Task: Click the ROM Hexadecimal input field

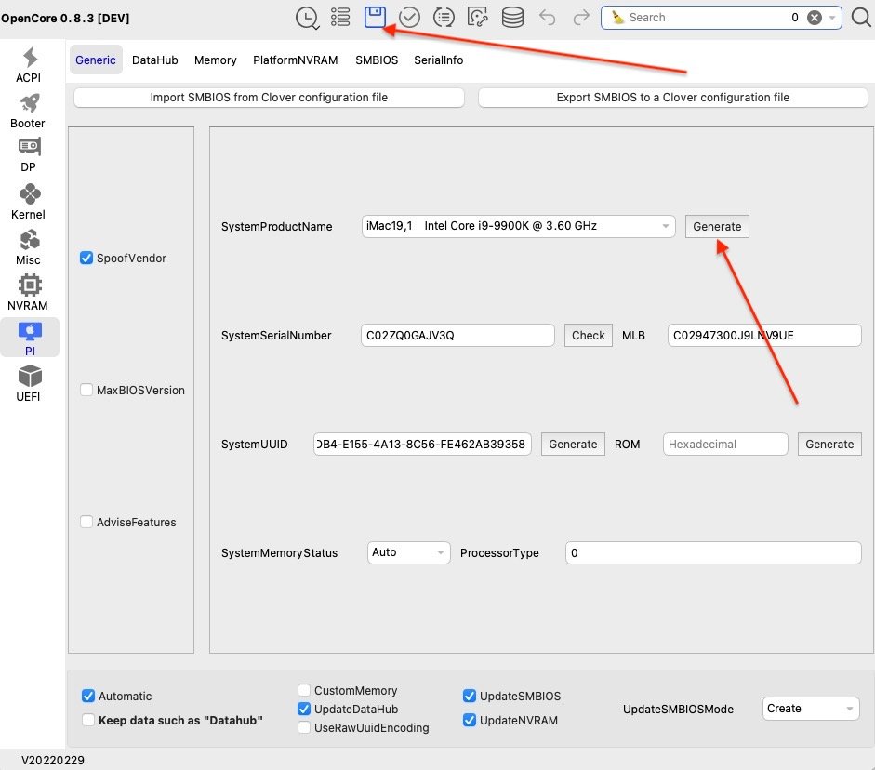Action: (725, 445)
